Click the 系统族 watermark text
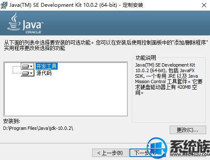210x160 pixels. coord(190,146)
